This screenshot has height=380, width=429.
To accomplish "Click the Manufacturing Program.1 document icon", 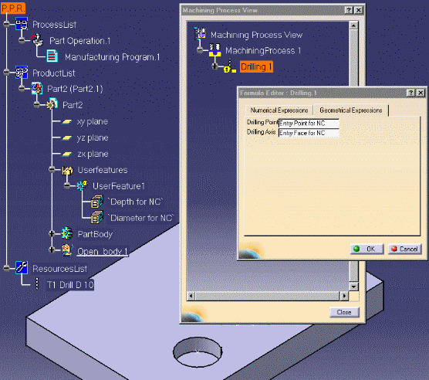I will pos(52,56).
